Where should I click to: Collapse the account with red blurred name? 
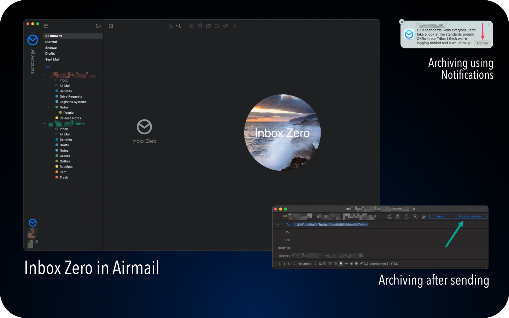tap(45, 75)
